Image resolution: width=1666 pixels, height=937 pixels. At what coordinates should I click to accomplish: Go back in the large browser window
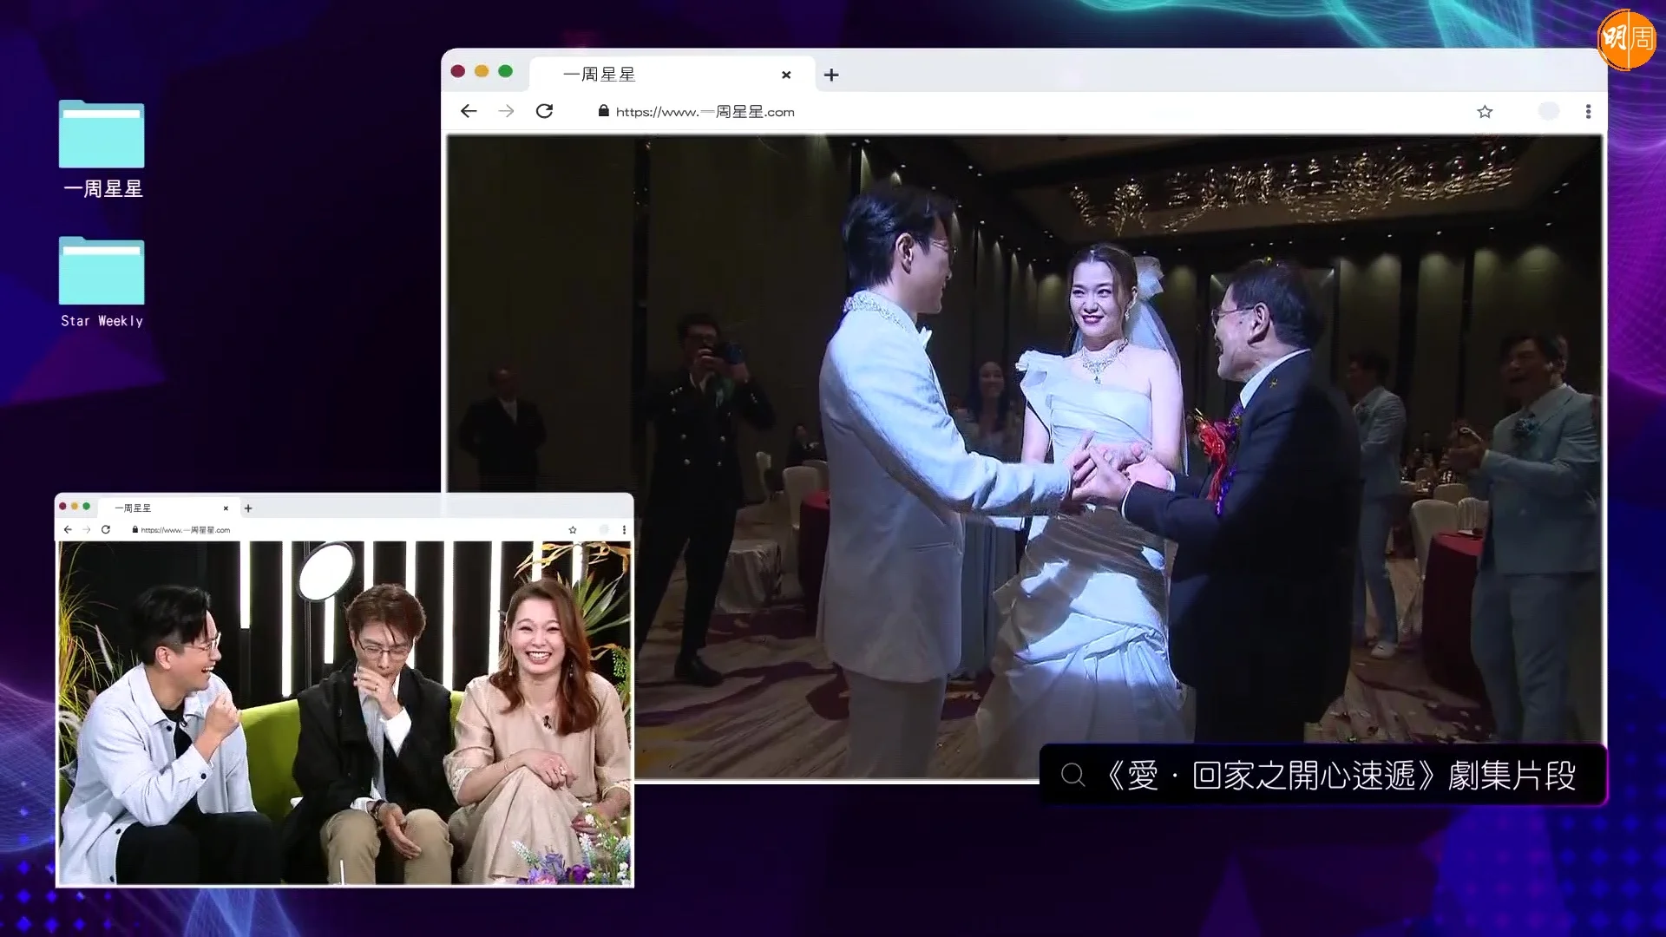pyautogui.click(x=469, y=111)
